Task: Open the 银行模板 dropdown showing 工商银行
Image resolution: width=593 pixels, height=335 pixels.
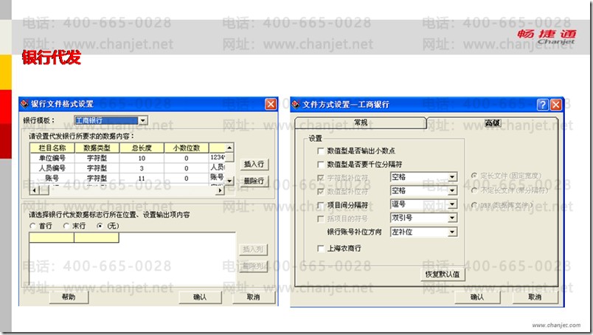Action: point(143,120)
